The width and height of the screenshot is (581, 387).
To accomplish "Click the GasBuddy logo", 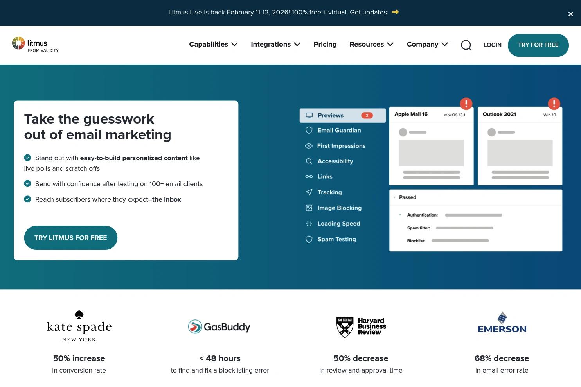I will click(x=219, y=326).
